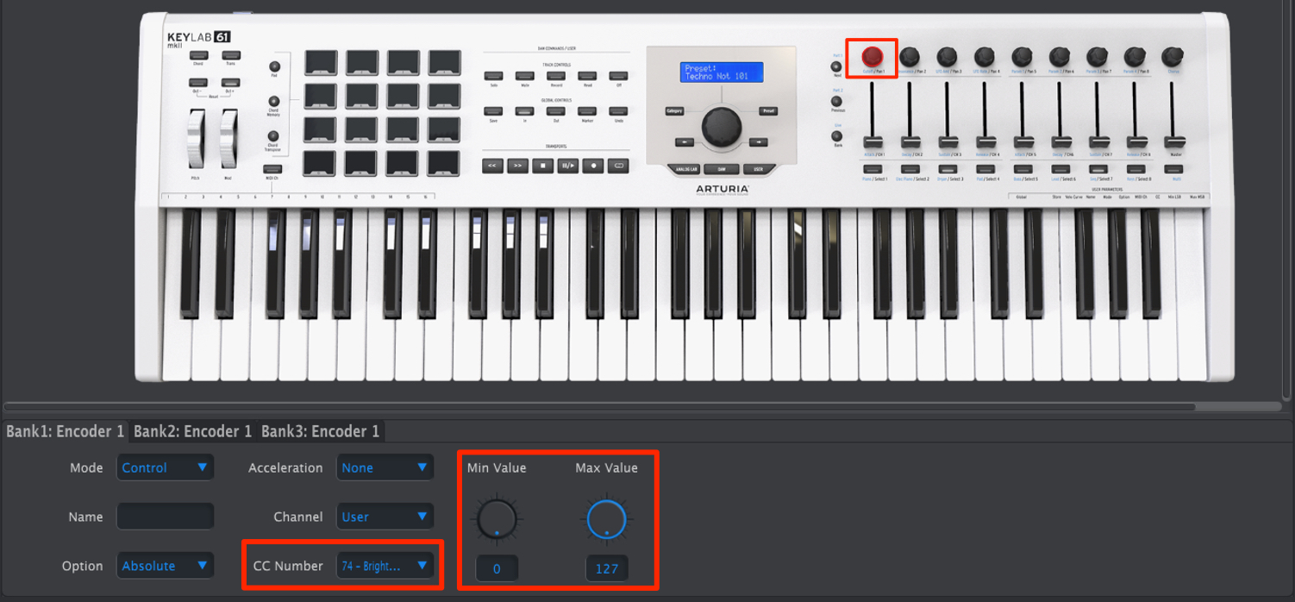Click the DAW mode button
Screen dimensions: 1295x602
pyautogui.click(x=722, y=169)
